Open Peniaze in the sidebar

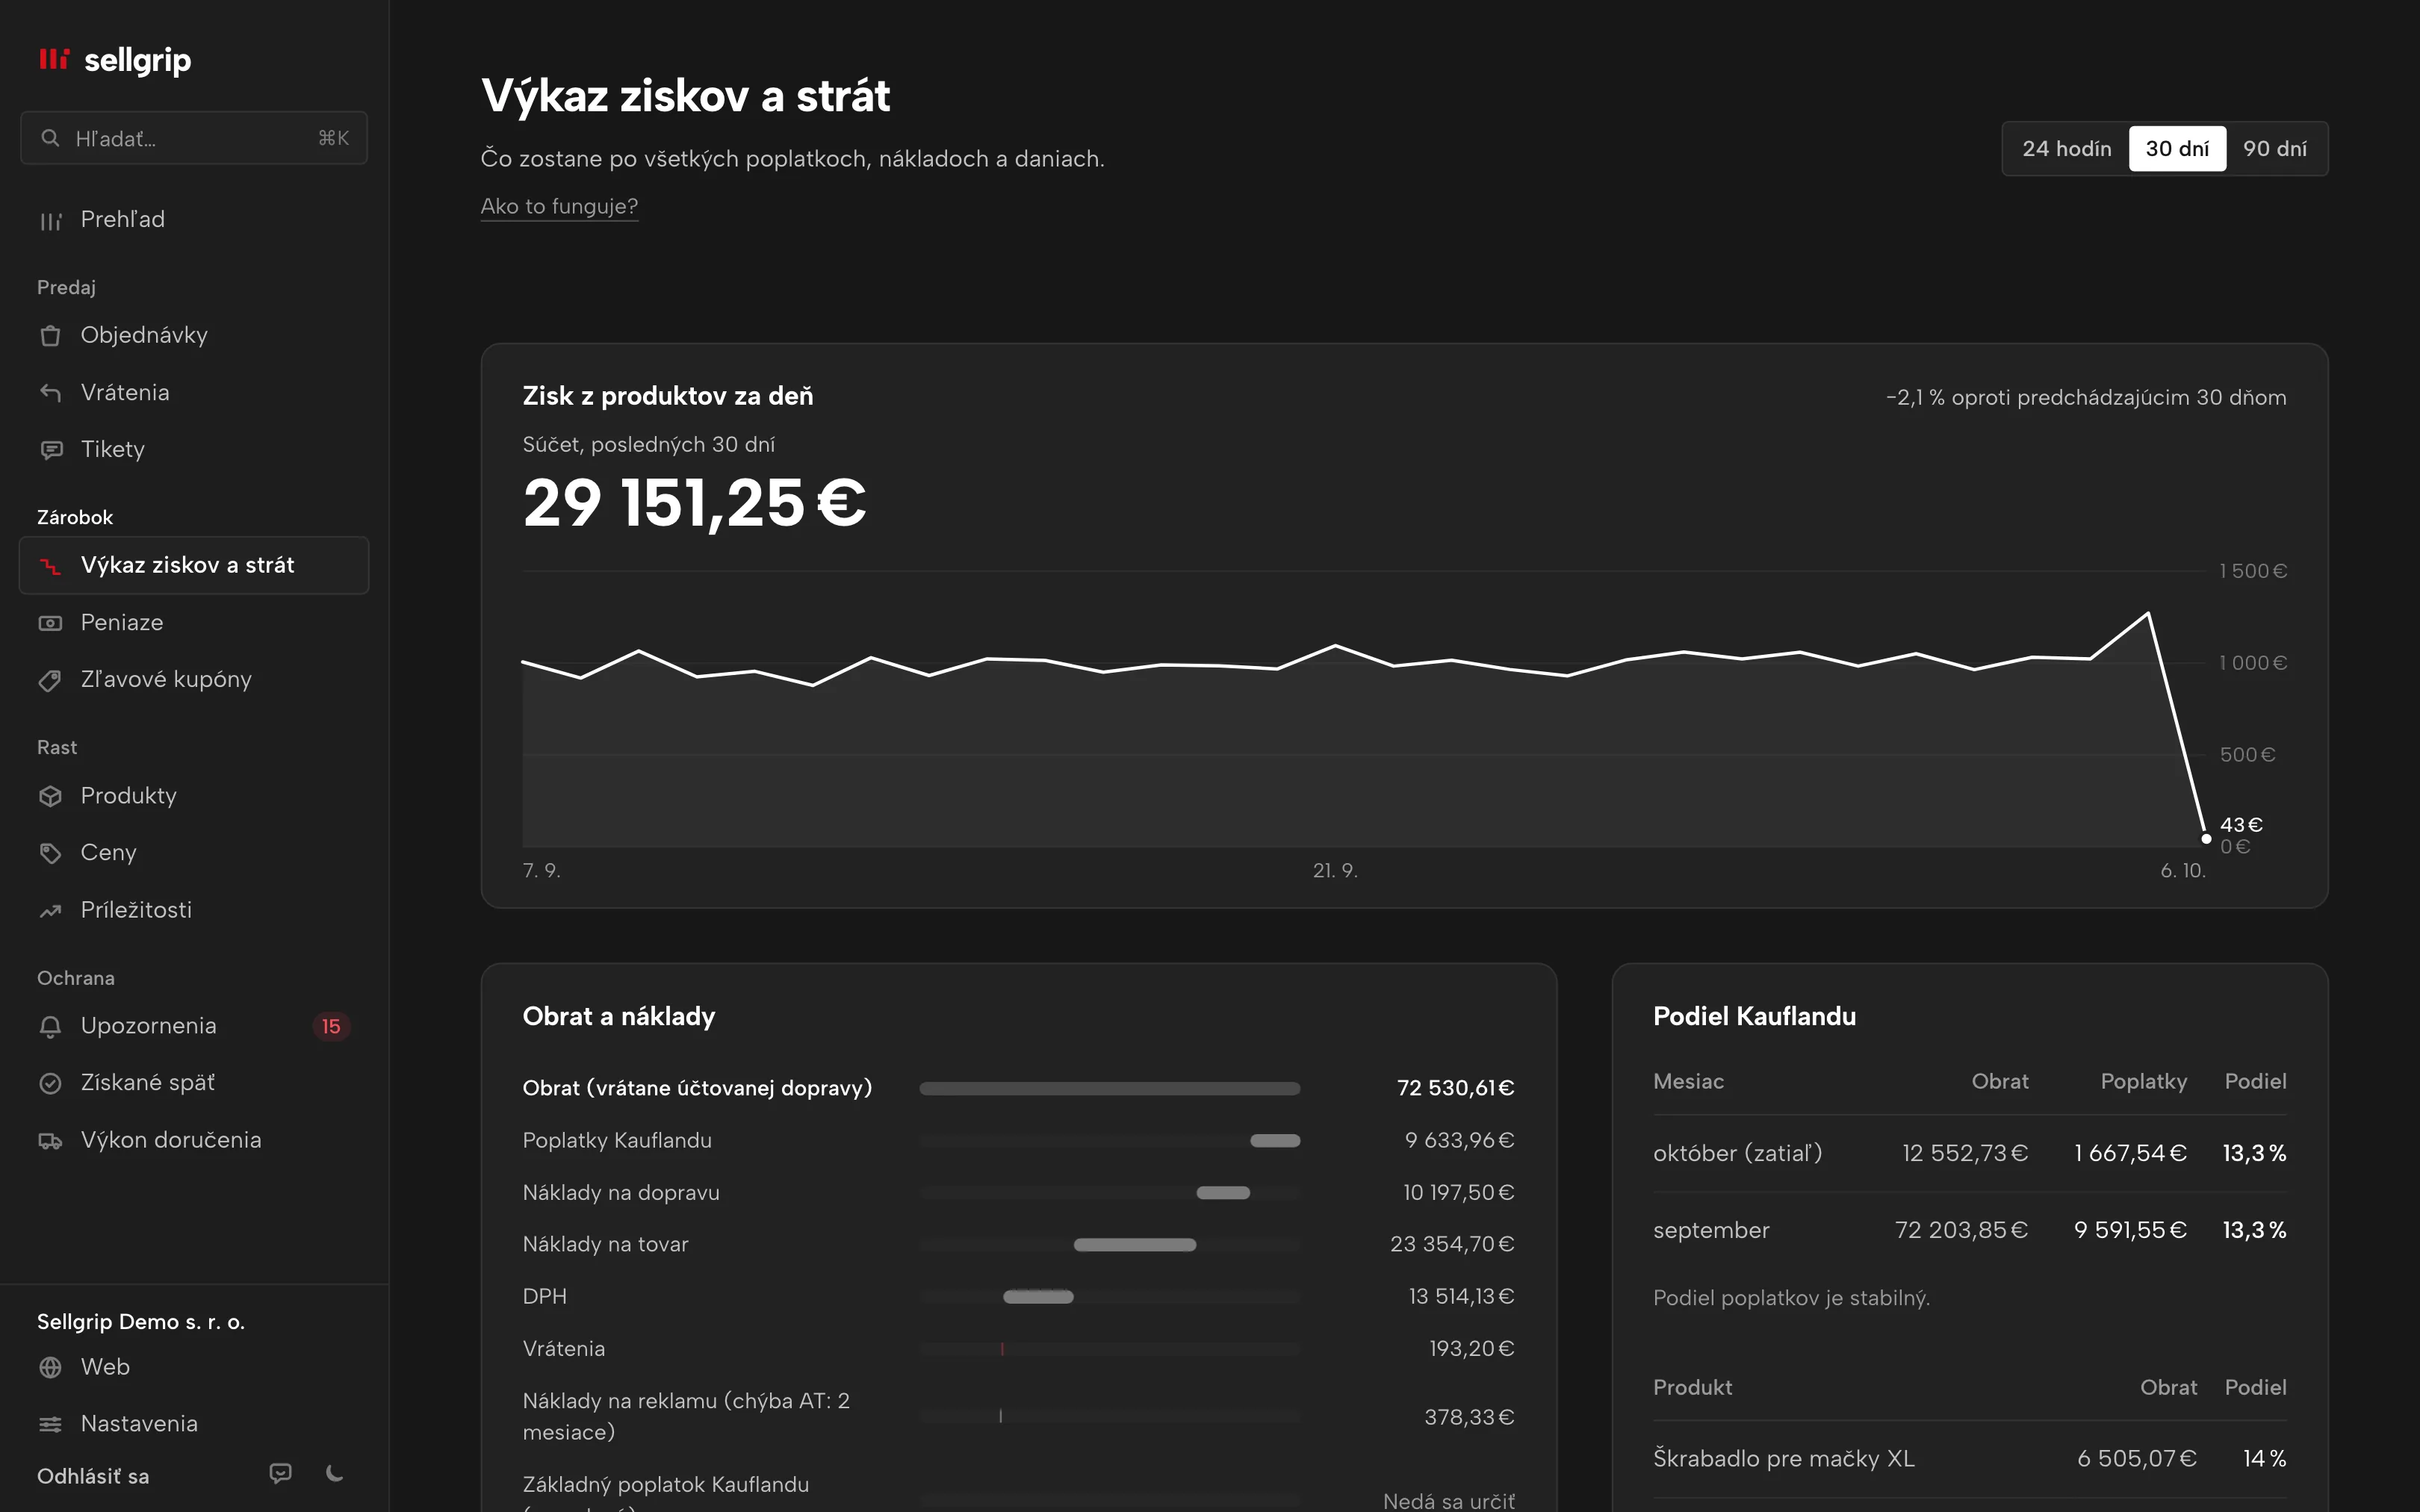pos(194,622)
